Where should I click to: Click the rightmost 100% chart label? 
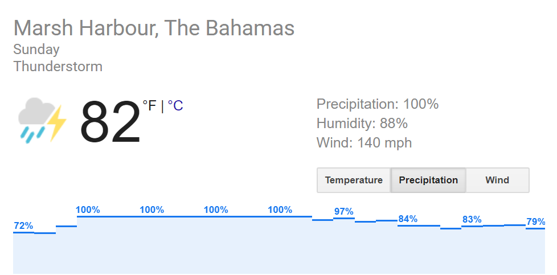coord(280,210)
